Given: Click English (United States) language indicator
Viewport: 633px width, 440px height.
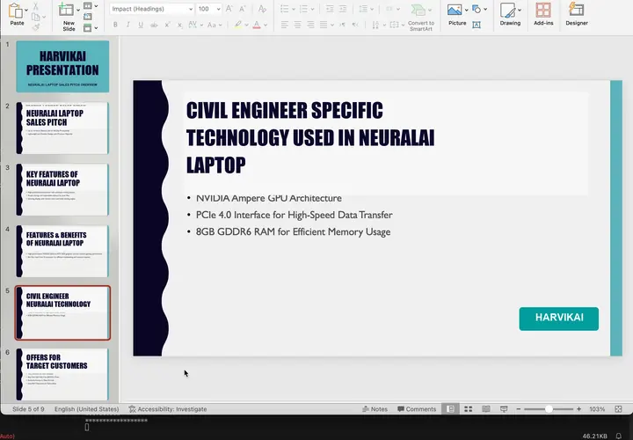Looking at the screenshot, I should tap(87, 409).
